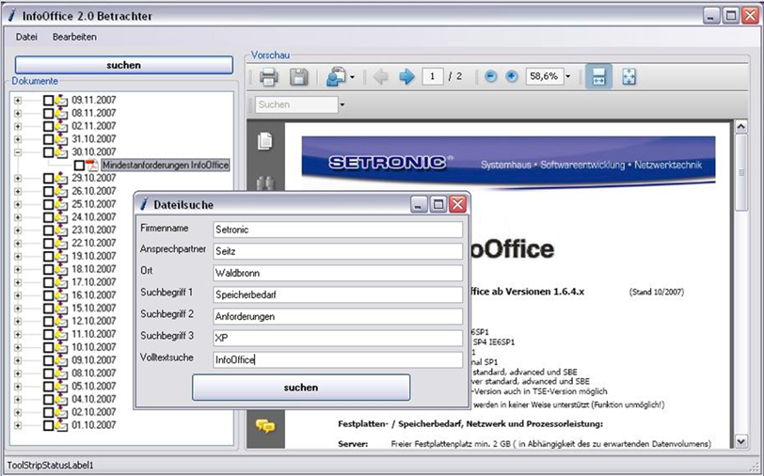Click preview scrollbar down arrow
The image size is (764, 476).
[x=740, y=441]
